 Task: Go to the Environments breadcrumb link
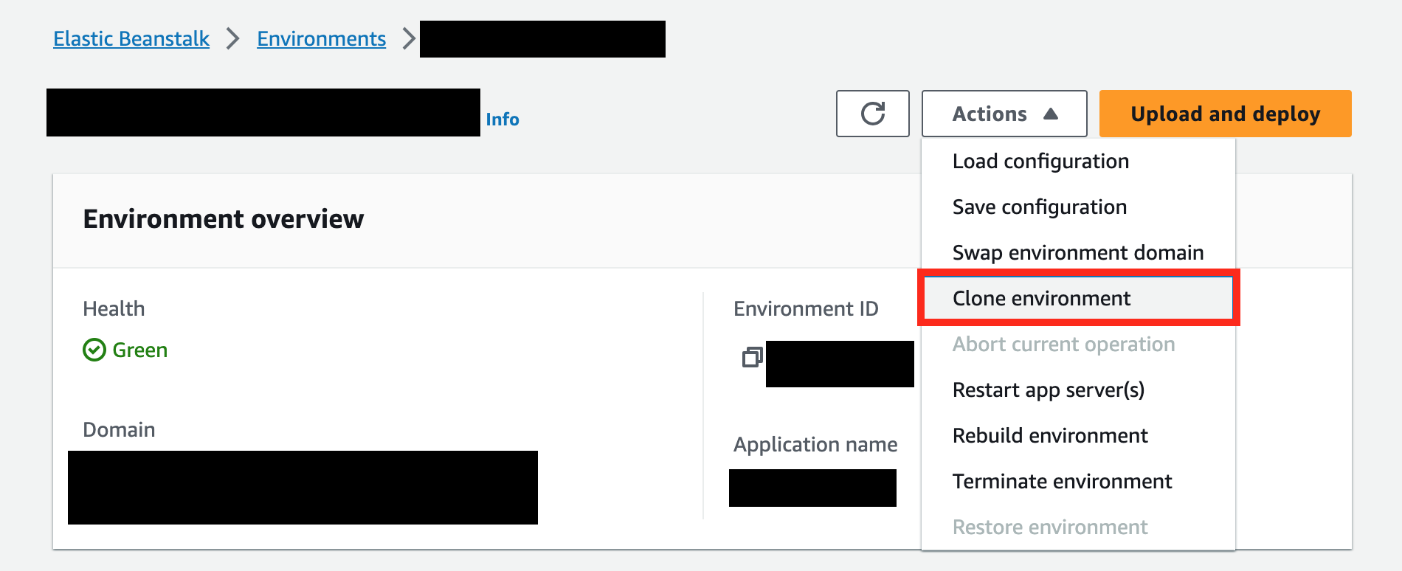pos(321,39)
